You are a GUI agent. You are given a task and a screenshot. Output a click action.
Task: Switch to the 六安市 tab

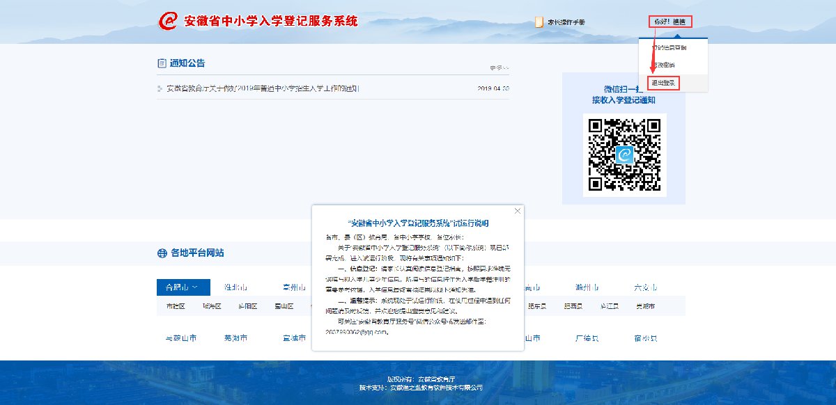(x=644, y=287)
